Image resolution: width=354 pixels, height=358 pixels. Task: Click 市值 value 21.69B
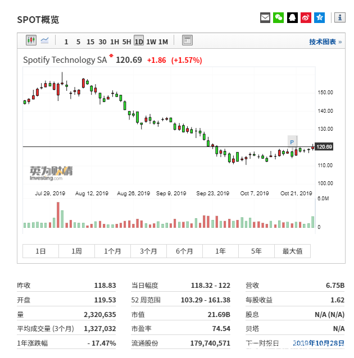[x=219, y=315]
